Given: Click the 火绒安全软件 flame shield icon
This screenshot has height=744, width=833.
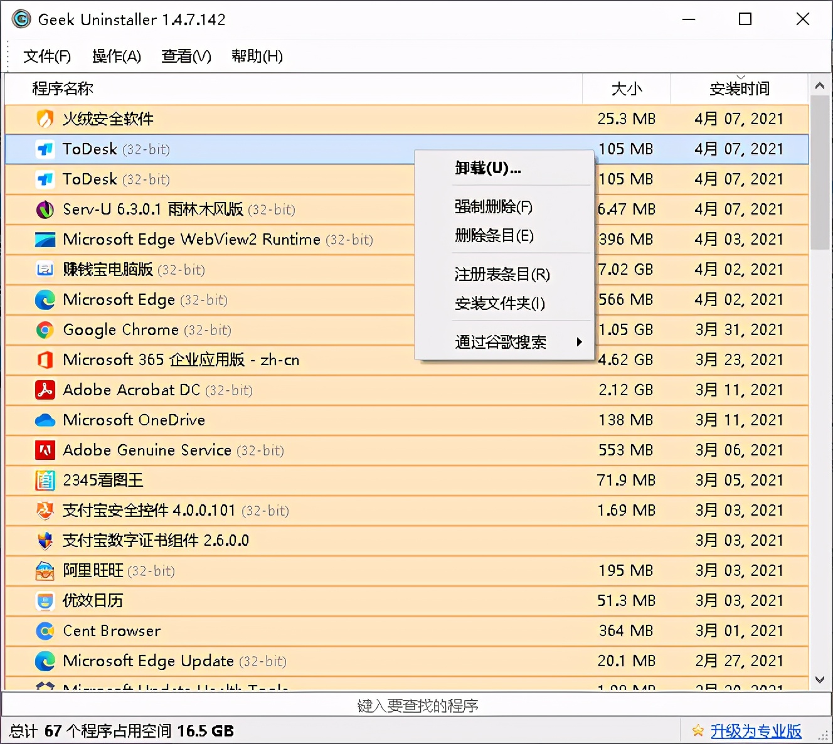Looking at the screenshot, I should (x=45, y=119).
